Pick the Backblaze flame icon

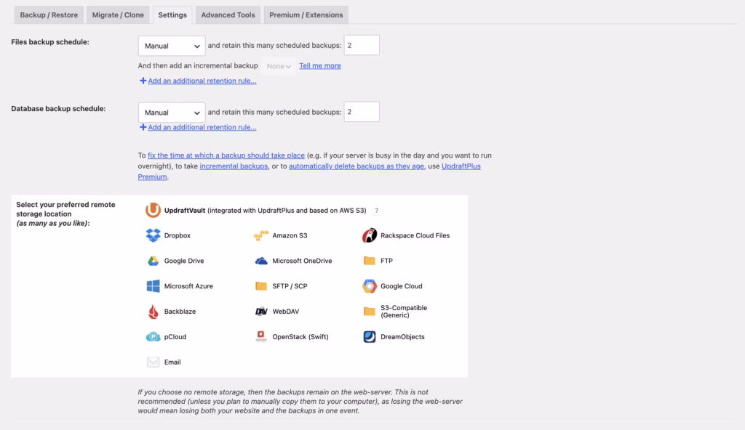[153, 312]
